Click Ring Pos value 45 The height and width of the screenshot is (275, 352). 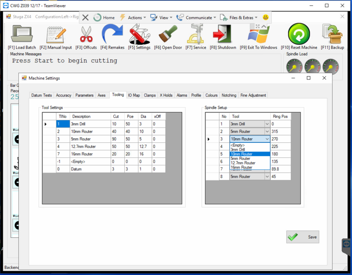(x=280, y=177)
